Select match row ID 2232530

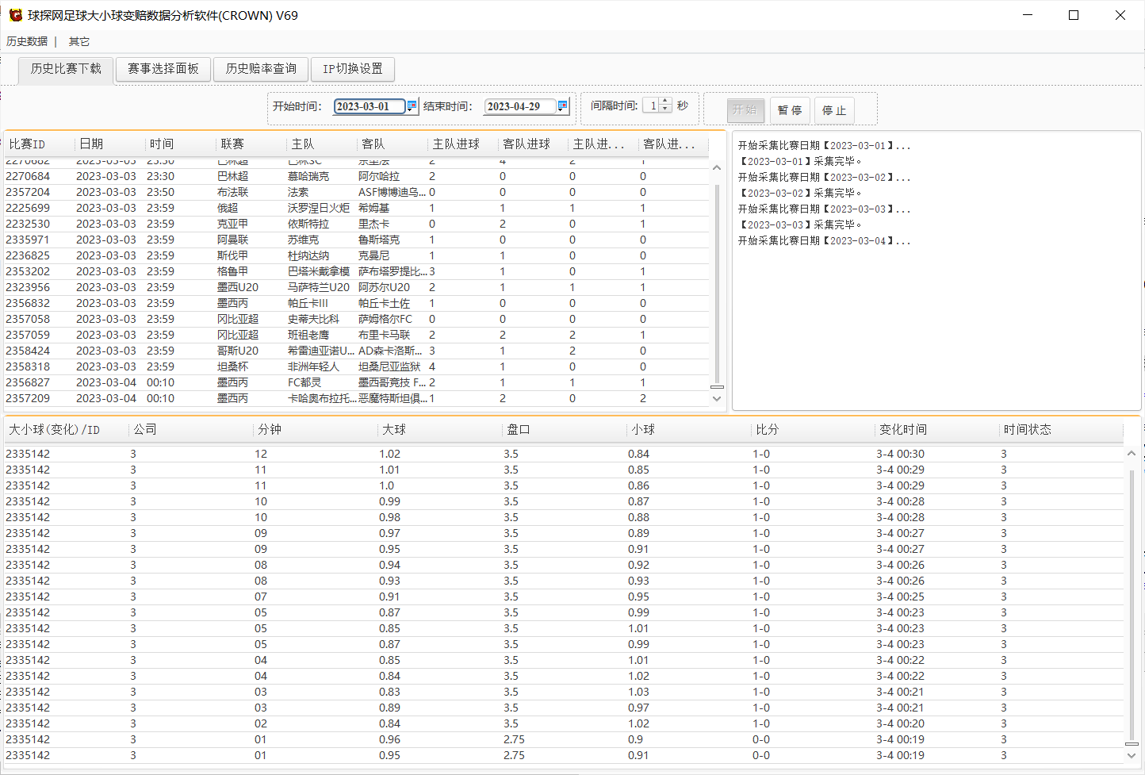coord(355,224)
